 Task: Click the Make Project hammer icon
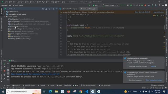click(89, 5)
